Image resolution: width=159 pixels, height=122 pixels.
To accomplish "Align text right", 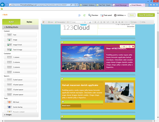I will 119,22.
